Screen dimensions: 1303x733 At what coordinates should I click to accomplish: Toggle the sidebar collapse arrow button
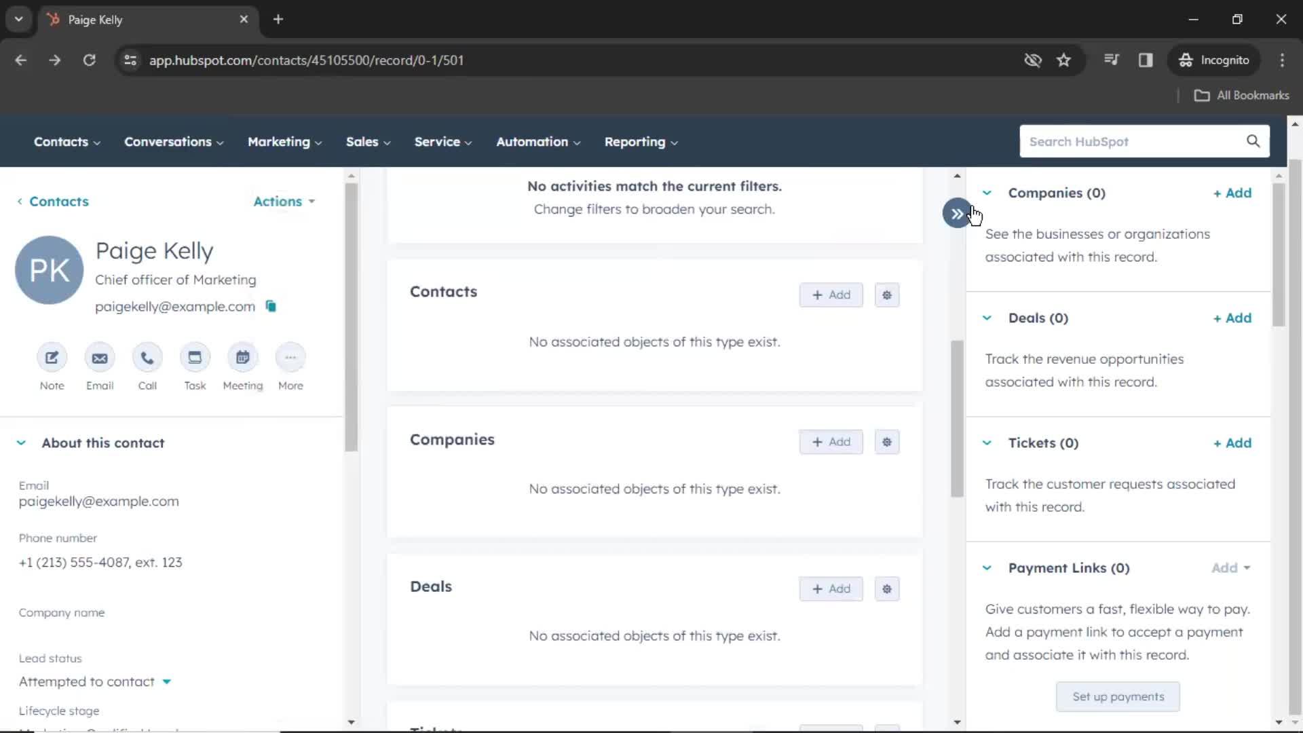pos(956,213)
